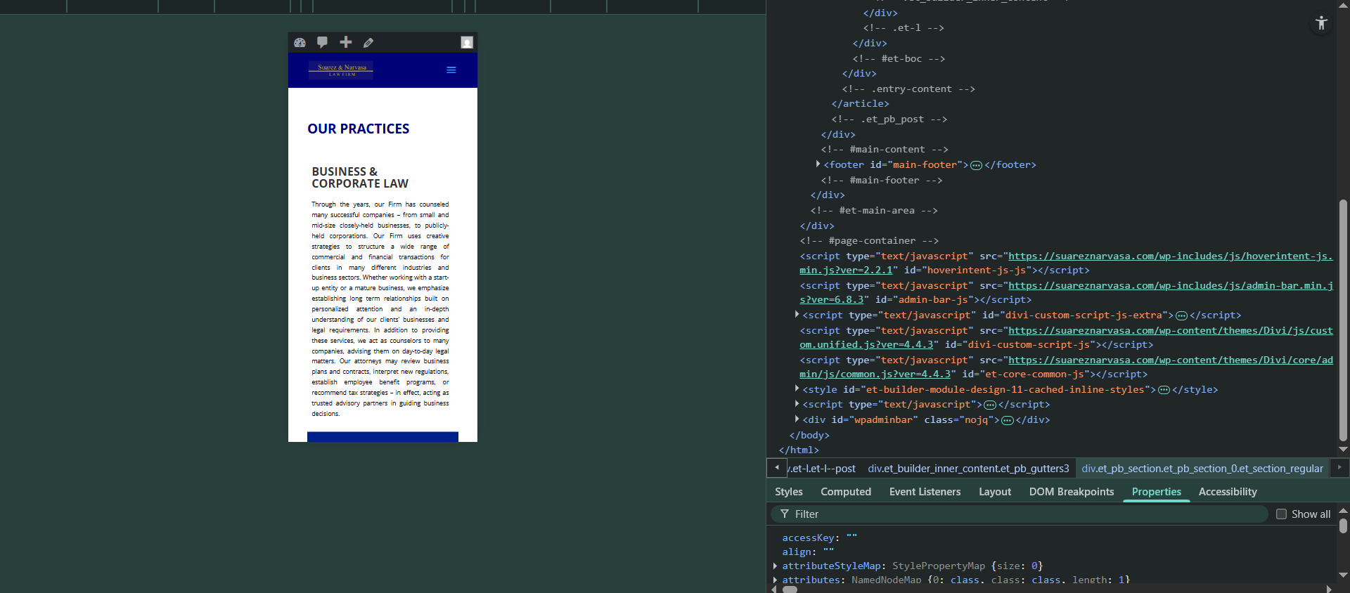This screenshot has width=1350, height=593.
Task: Open the hoverintent-js script source link
Action: click(1170, 256)
